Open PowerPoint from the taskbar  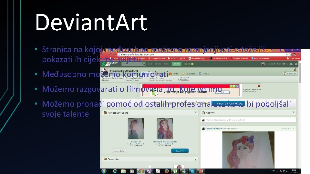click(201, 171)
